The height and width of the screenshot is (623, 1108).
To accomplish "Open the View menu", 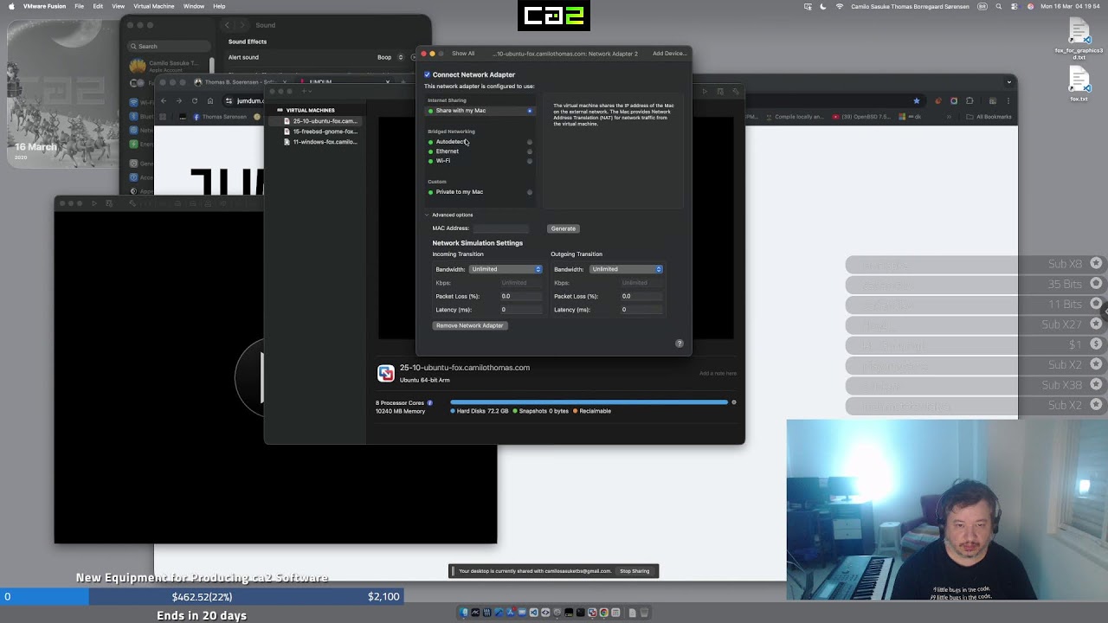I will click(118, 6).
